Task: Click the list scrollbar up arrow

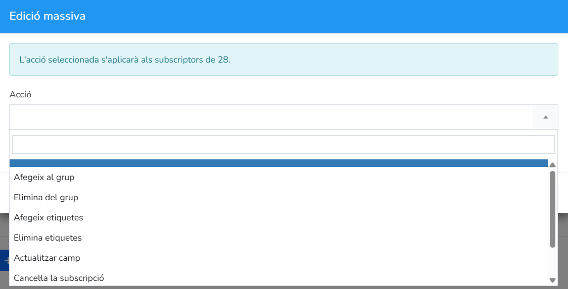Action: (552, 165)
